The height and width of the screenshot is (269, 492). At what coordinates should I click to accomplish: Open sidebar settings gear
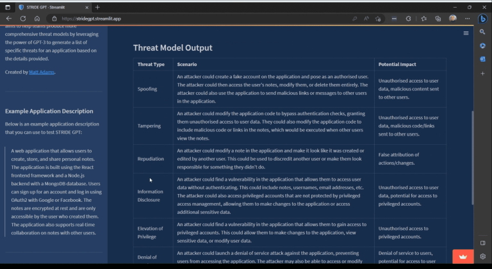coord(482,256)
